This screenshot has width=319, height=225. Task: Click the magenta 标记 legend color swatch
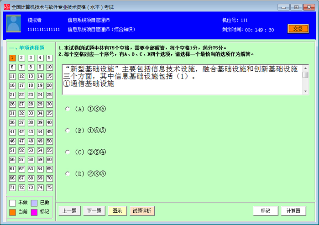pos(34,212)
